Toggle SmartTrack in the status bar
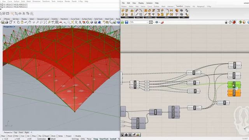 104,139
